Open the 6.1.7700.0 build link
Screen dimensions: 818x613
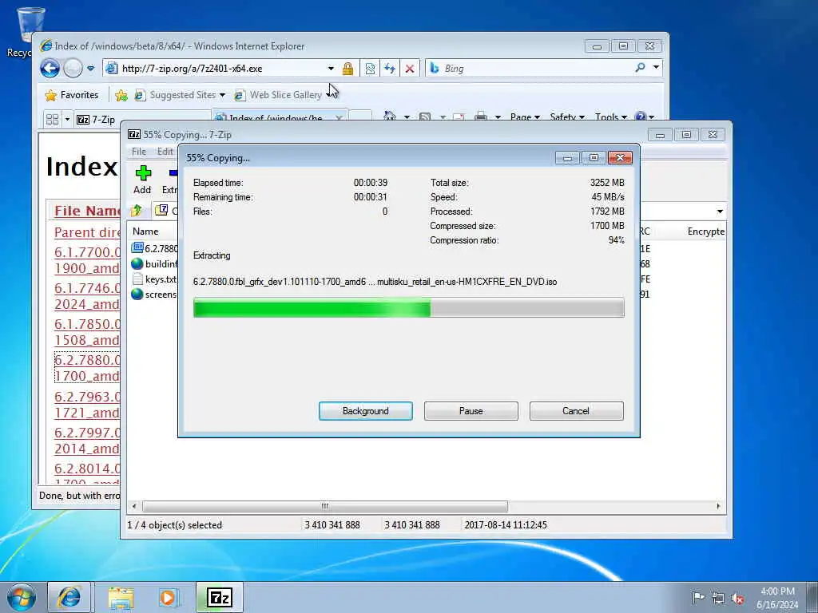[87, 259]
